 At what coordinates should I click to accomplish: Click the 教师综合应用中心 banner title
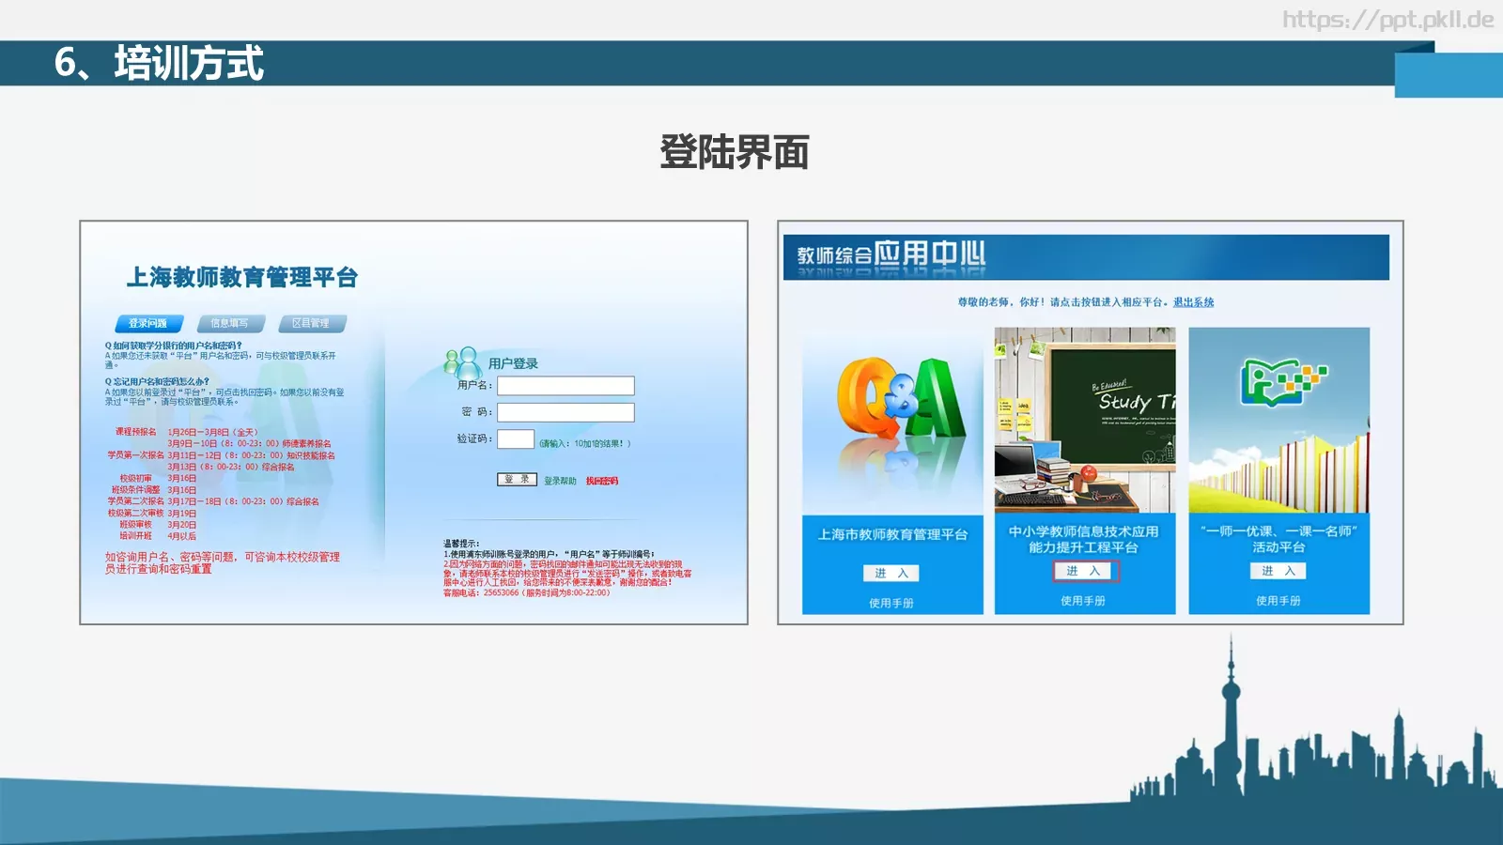pos(891,253)
